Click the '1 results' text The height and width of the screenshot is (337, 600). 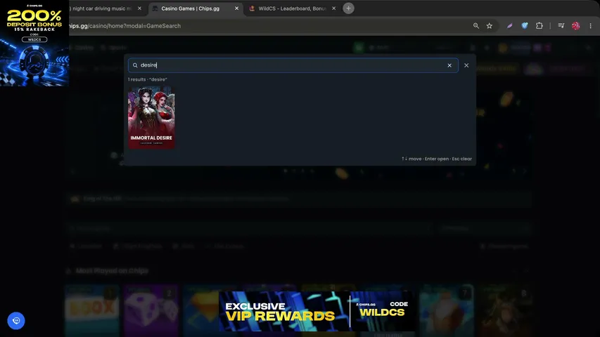pyautogui.click(x=137, y=79)
